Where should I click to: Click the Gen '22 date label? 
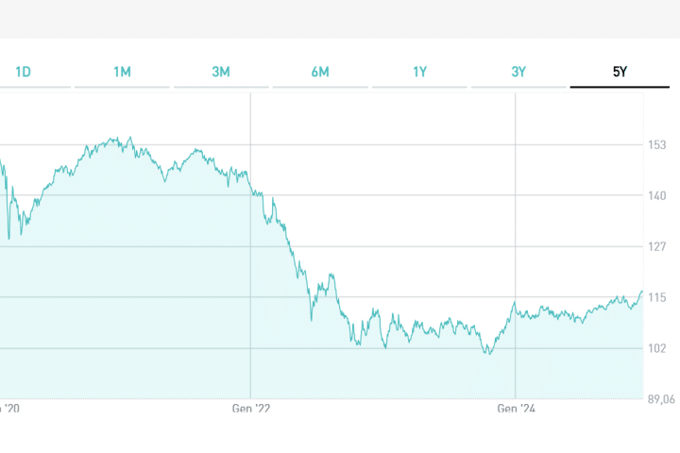pyautogui.click(x=250, y=409)
